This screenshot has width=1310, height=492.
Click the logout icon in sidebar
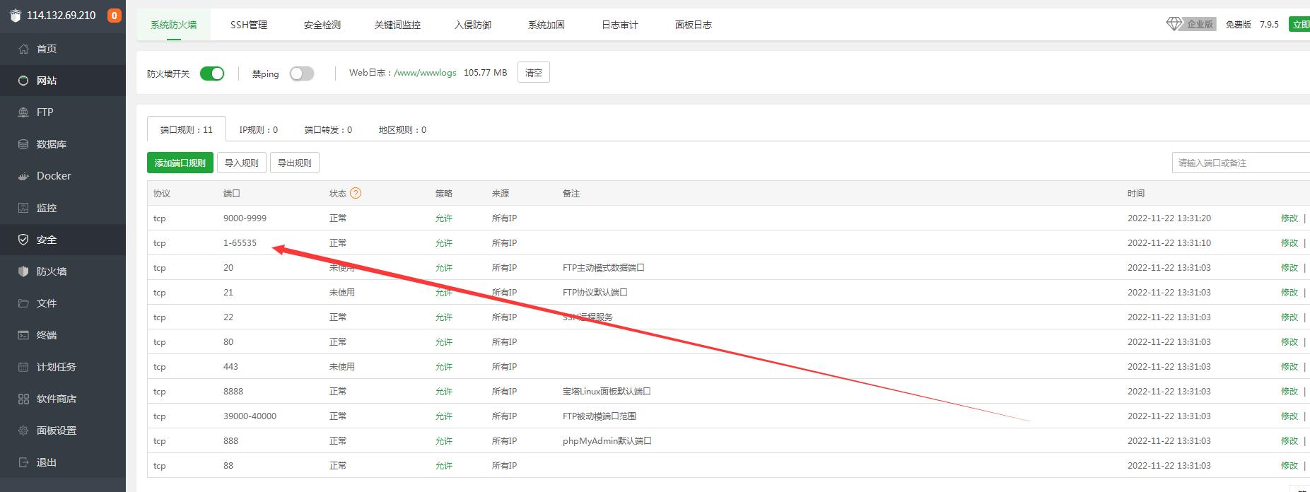23,462
